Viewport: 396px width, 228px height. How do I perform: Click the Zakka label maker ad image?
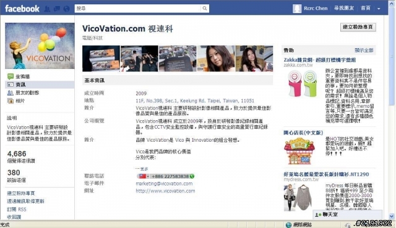pyautogui.click(x=303, y=84)
